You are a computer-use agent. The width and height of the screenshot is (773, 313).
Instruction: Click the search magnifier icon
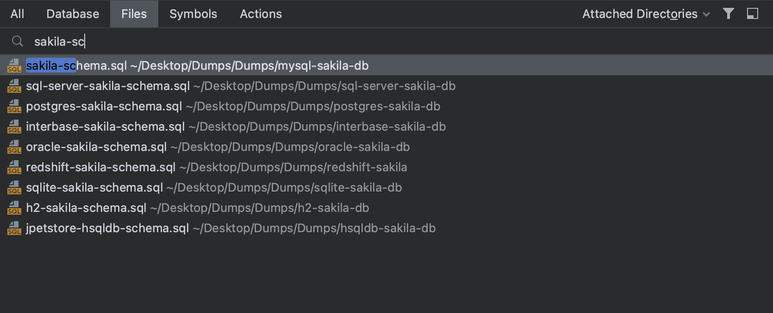tap(18, 42)
